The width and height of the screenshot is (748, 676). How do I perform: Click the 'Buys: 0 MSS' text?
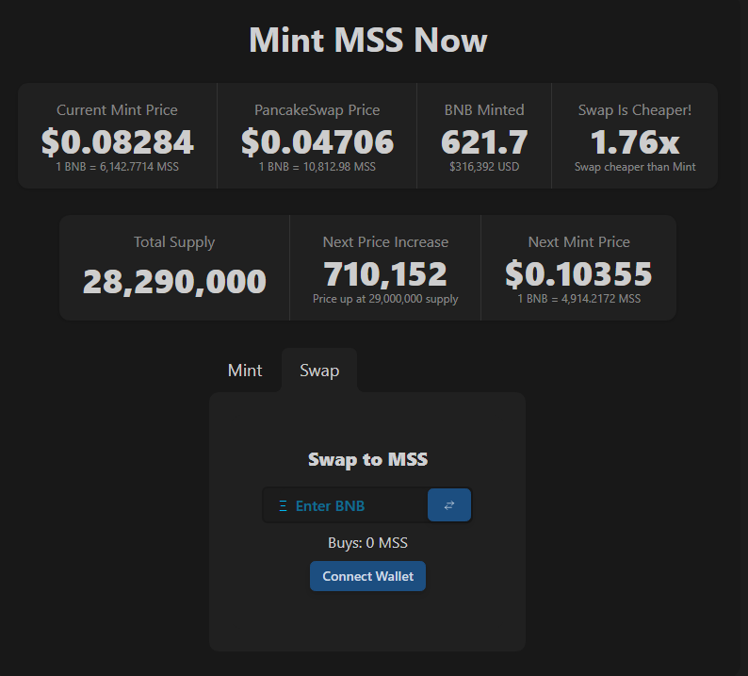coord(367,543)
